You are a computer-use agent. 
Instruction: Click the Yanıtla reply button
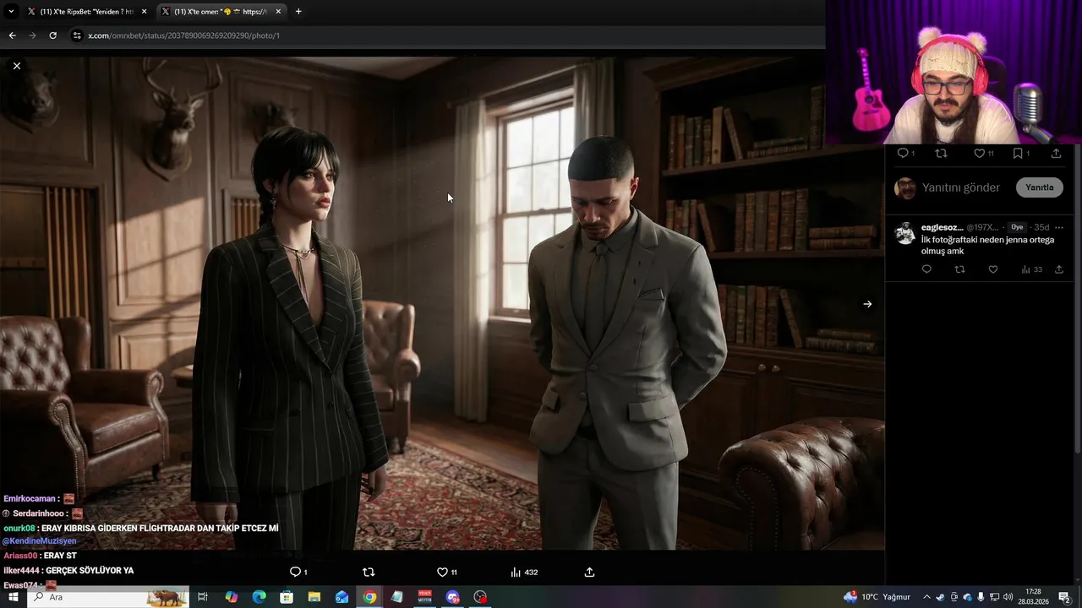pos(1039,187)
